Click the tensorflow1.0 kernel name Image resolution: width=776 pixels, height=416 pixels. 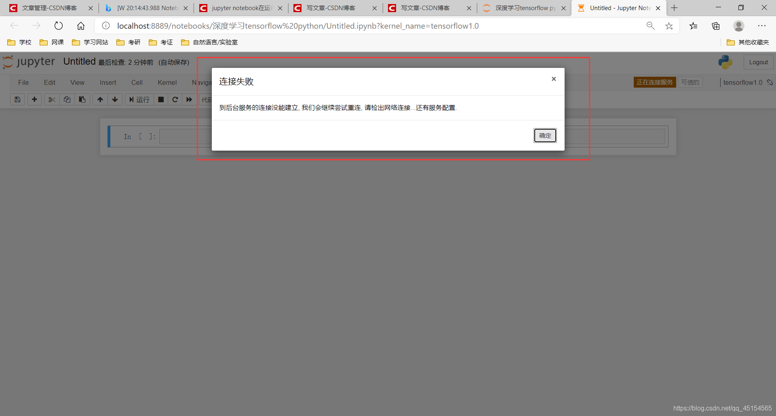point(743,82)
